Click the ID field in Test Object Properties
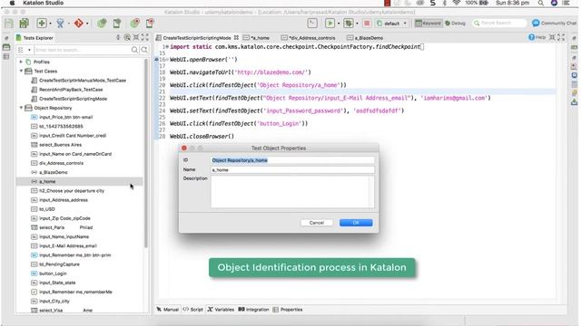Viewport: 581px width, 326px height. [x=292, y=160]
